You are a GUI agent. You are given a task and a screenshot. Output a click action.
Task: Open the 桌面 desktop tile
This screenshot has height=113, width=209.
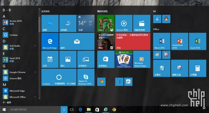tap(50, 23)
